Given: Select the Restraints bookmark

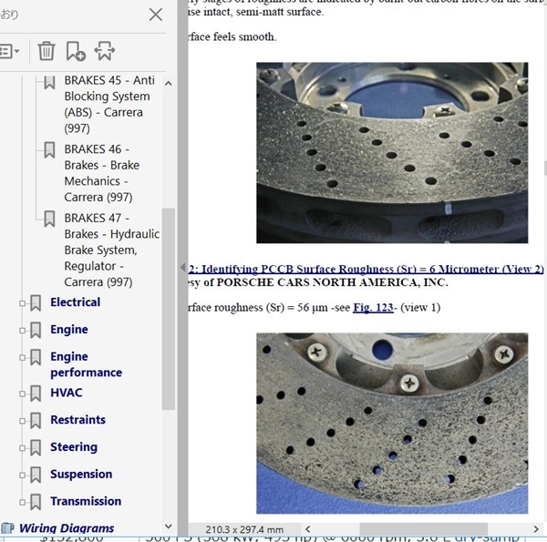Looking at the screenshot, I should coord(77,420).
